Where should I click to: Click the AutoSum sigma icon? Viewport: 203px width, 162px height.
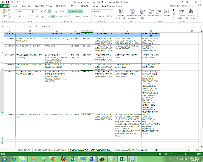174,10
